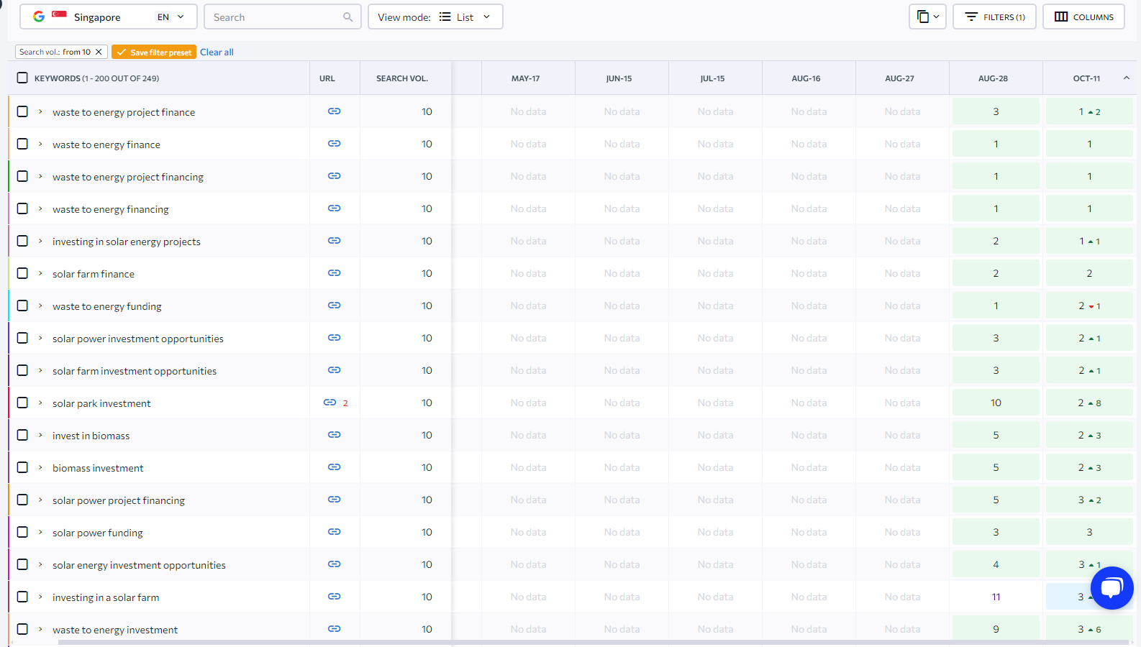Click the copy keywords icon dropdown
1141x647 pixels.
(x=927, y=17)
